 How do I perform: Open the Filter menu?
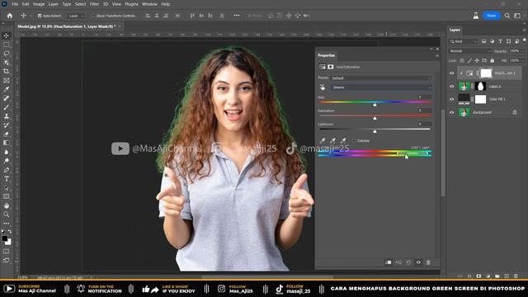(94, 4)
